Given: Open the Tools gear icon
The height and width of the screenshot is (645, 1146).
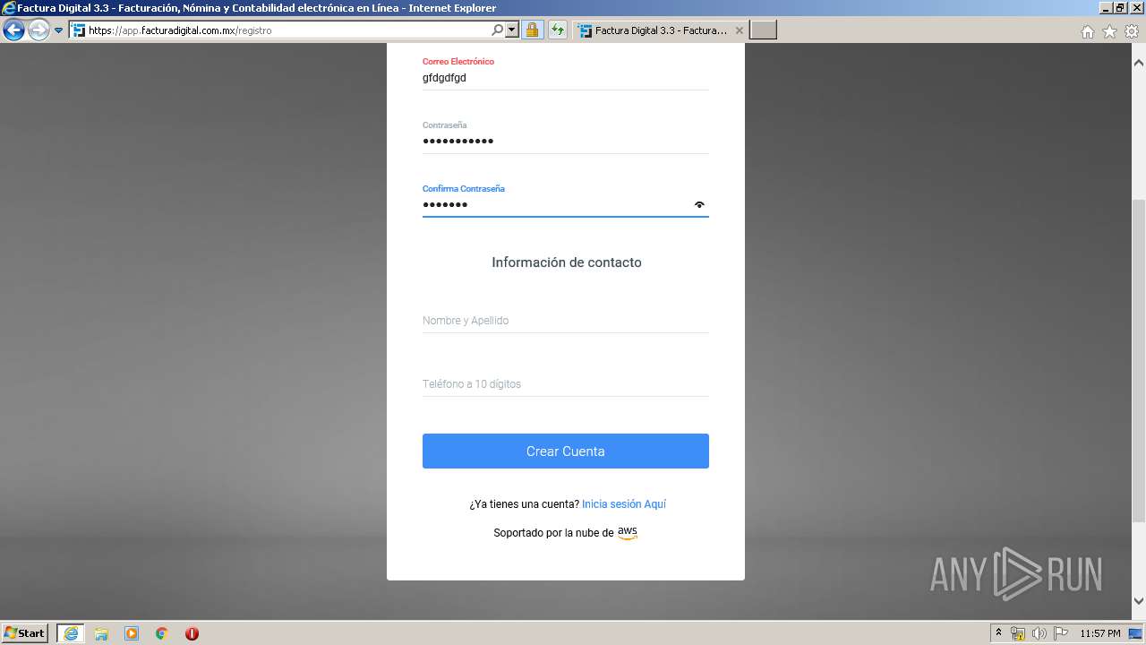Looking at the screenshot, I should click(1132, 31).
